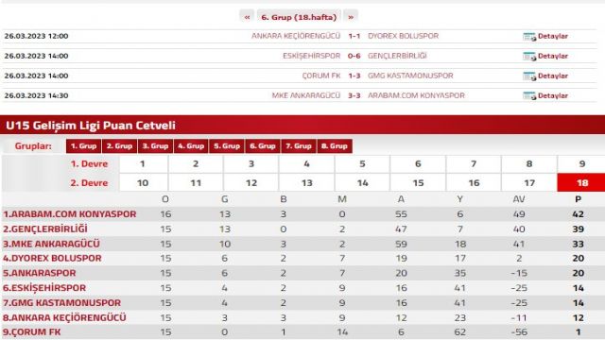The height and width of the screenshot is (340, 605).
Task: Show standings for week 9
Action: point(581,163)
